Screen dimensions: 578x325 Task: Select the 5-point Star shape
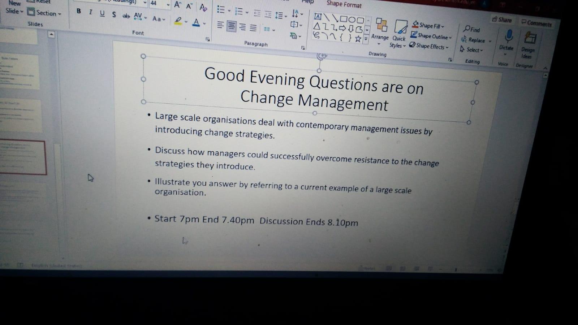(x=358, y=39)
